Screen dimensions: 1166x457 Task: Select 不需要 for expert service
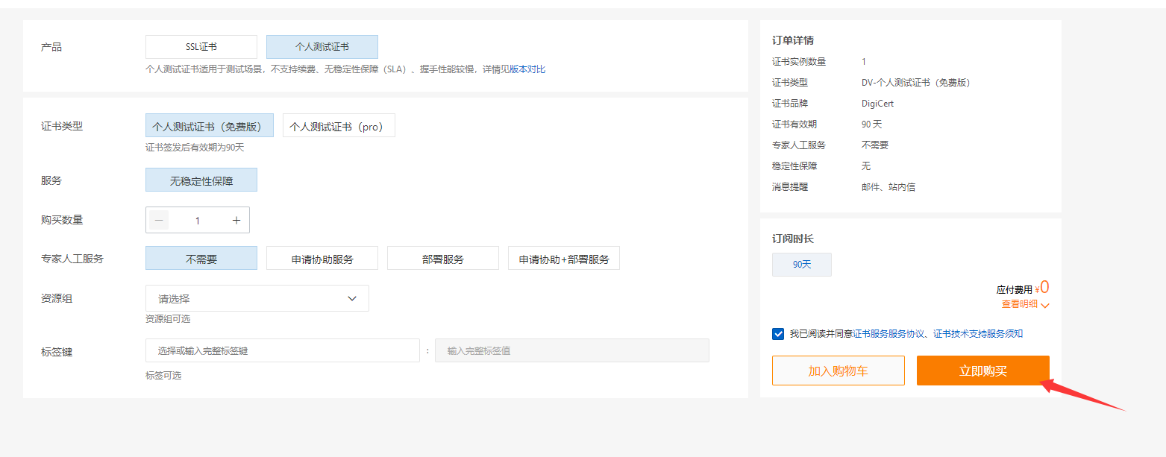point(201,259)
